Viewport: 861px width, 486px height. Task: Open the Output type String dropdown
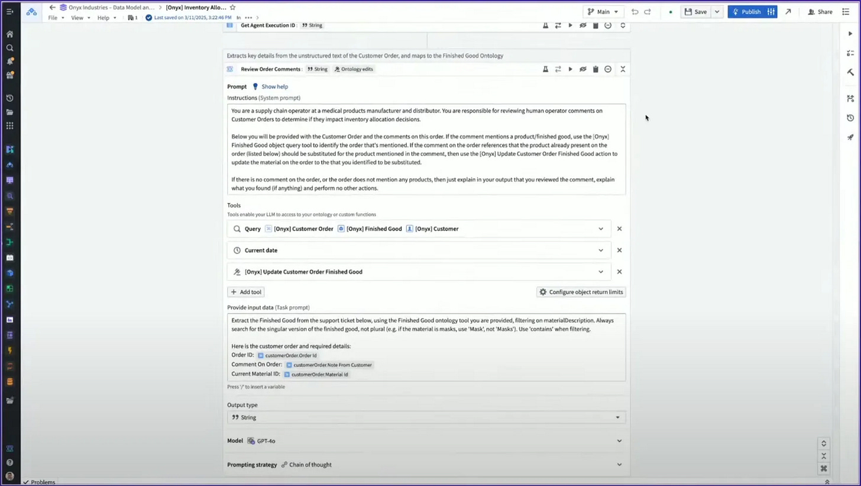(426, 417)
